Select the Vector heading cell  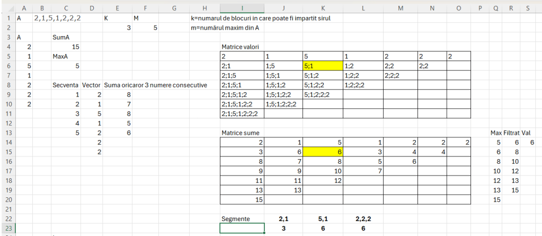(x=92, y=85)
